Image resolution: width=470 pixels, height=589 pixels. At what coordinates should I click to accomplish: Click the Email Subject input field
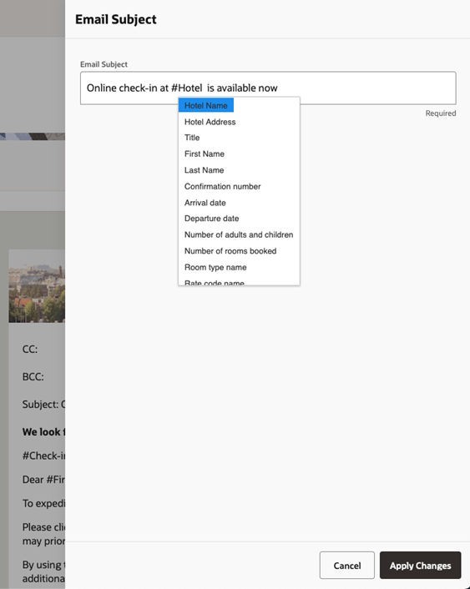pos(268,88)
